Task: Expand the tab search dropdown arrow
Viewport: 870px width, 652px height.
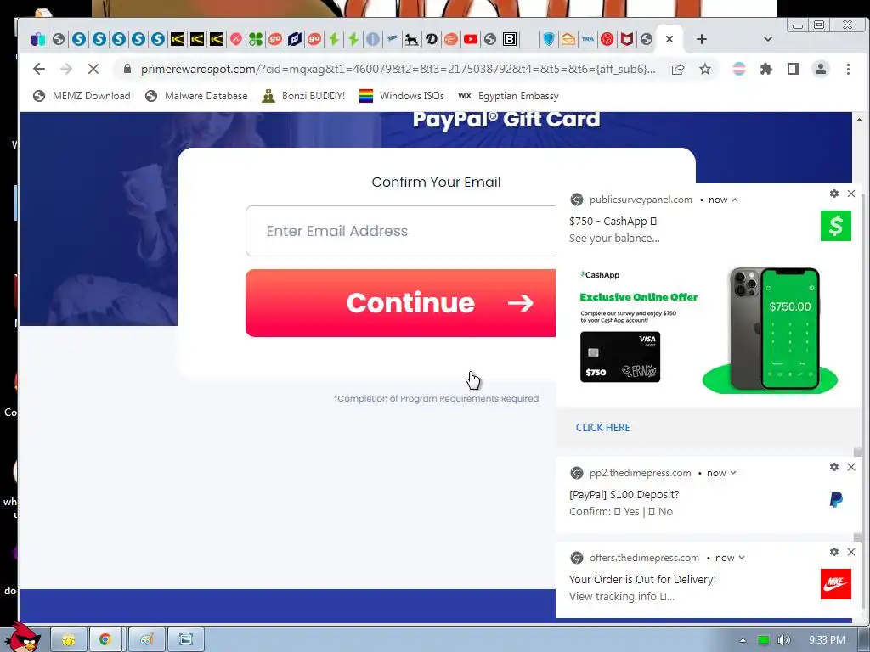Action: pos(768,39)
